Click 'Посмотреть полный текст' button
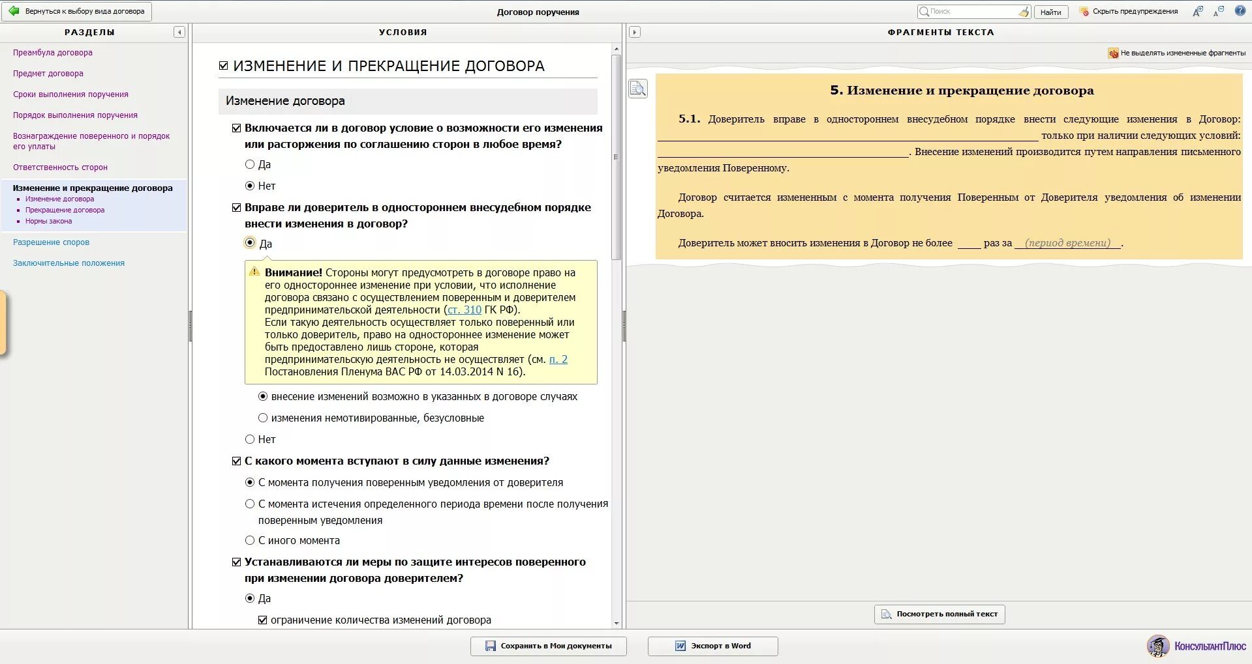Image resolution: width=1252 pixels, height=664 pixels. point(939,614)
